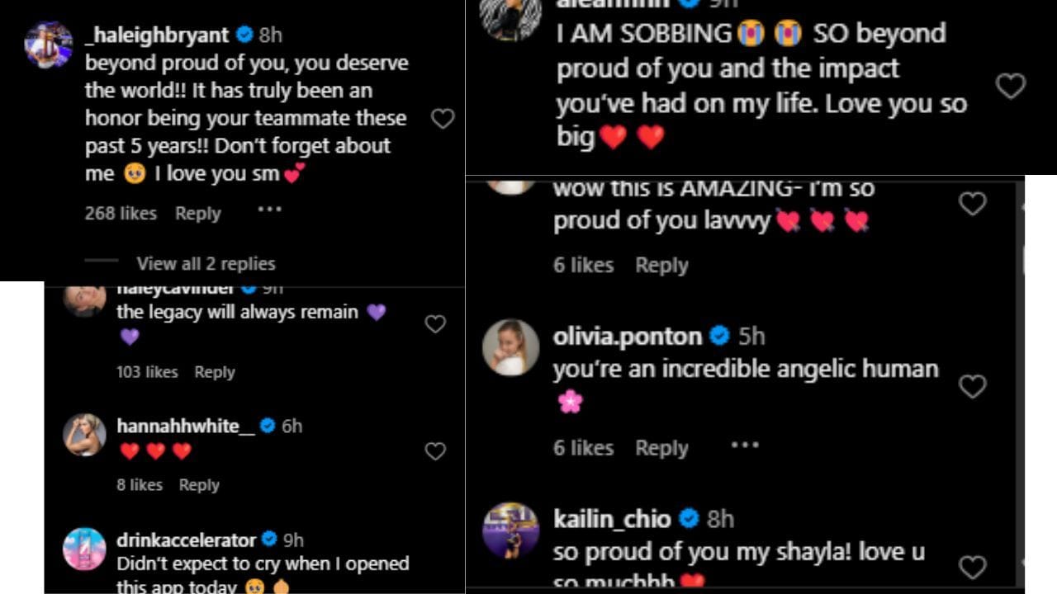Like the "I AM SOBBING" comment
The image size is (1057, 594).
[x=1011, y=86]
